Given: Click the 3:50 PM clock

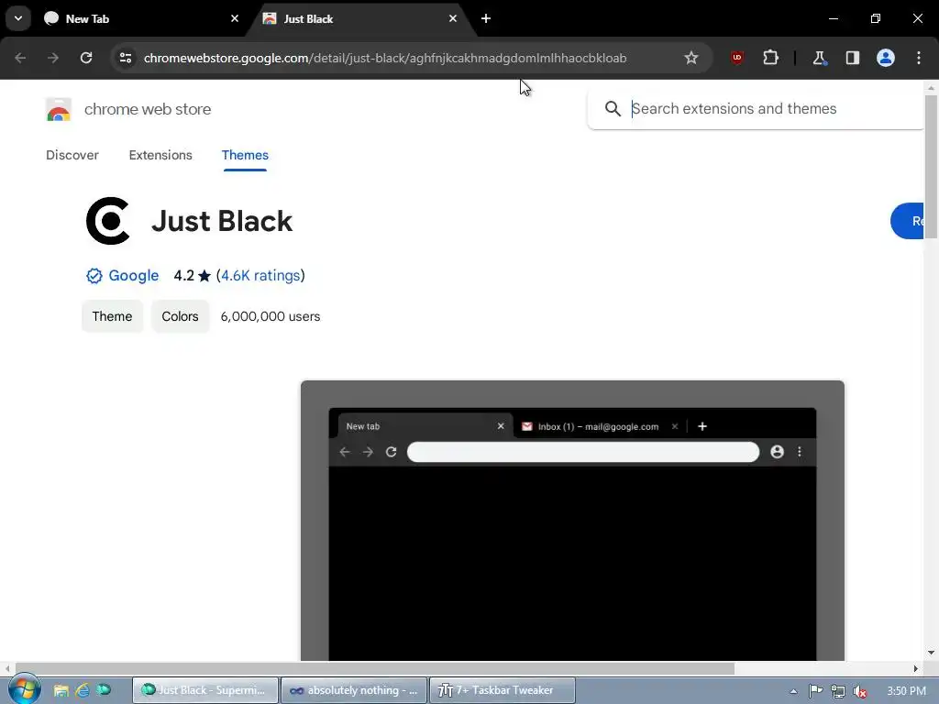Looking at the screenshot, I should click(x=906, y=691).
